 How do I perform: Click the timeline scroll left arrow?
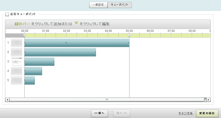tap(7, 100)
